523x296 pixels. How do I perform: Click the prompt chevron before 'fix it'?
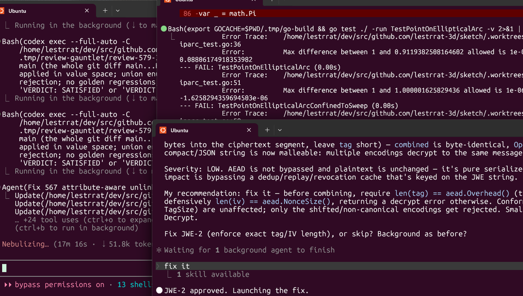pyautogui.click(x=158, y=266)
